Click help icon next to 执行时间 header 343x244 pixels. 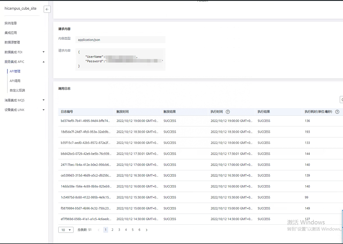click(228, 112)
